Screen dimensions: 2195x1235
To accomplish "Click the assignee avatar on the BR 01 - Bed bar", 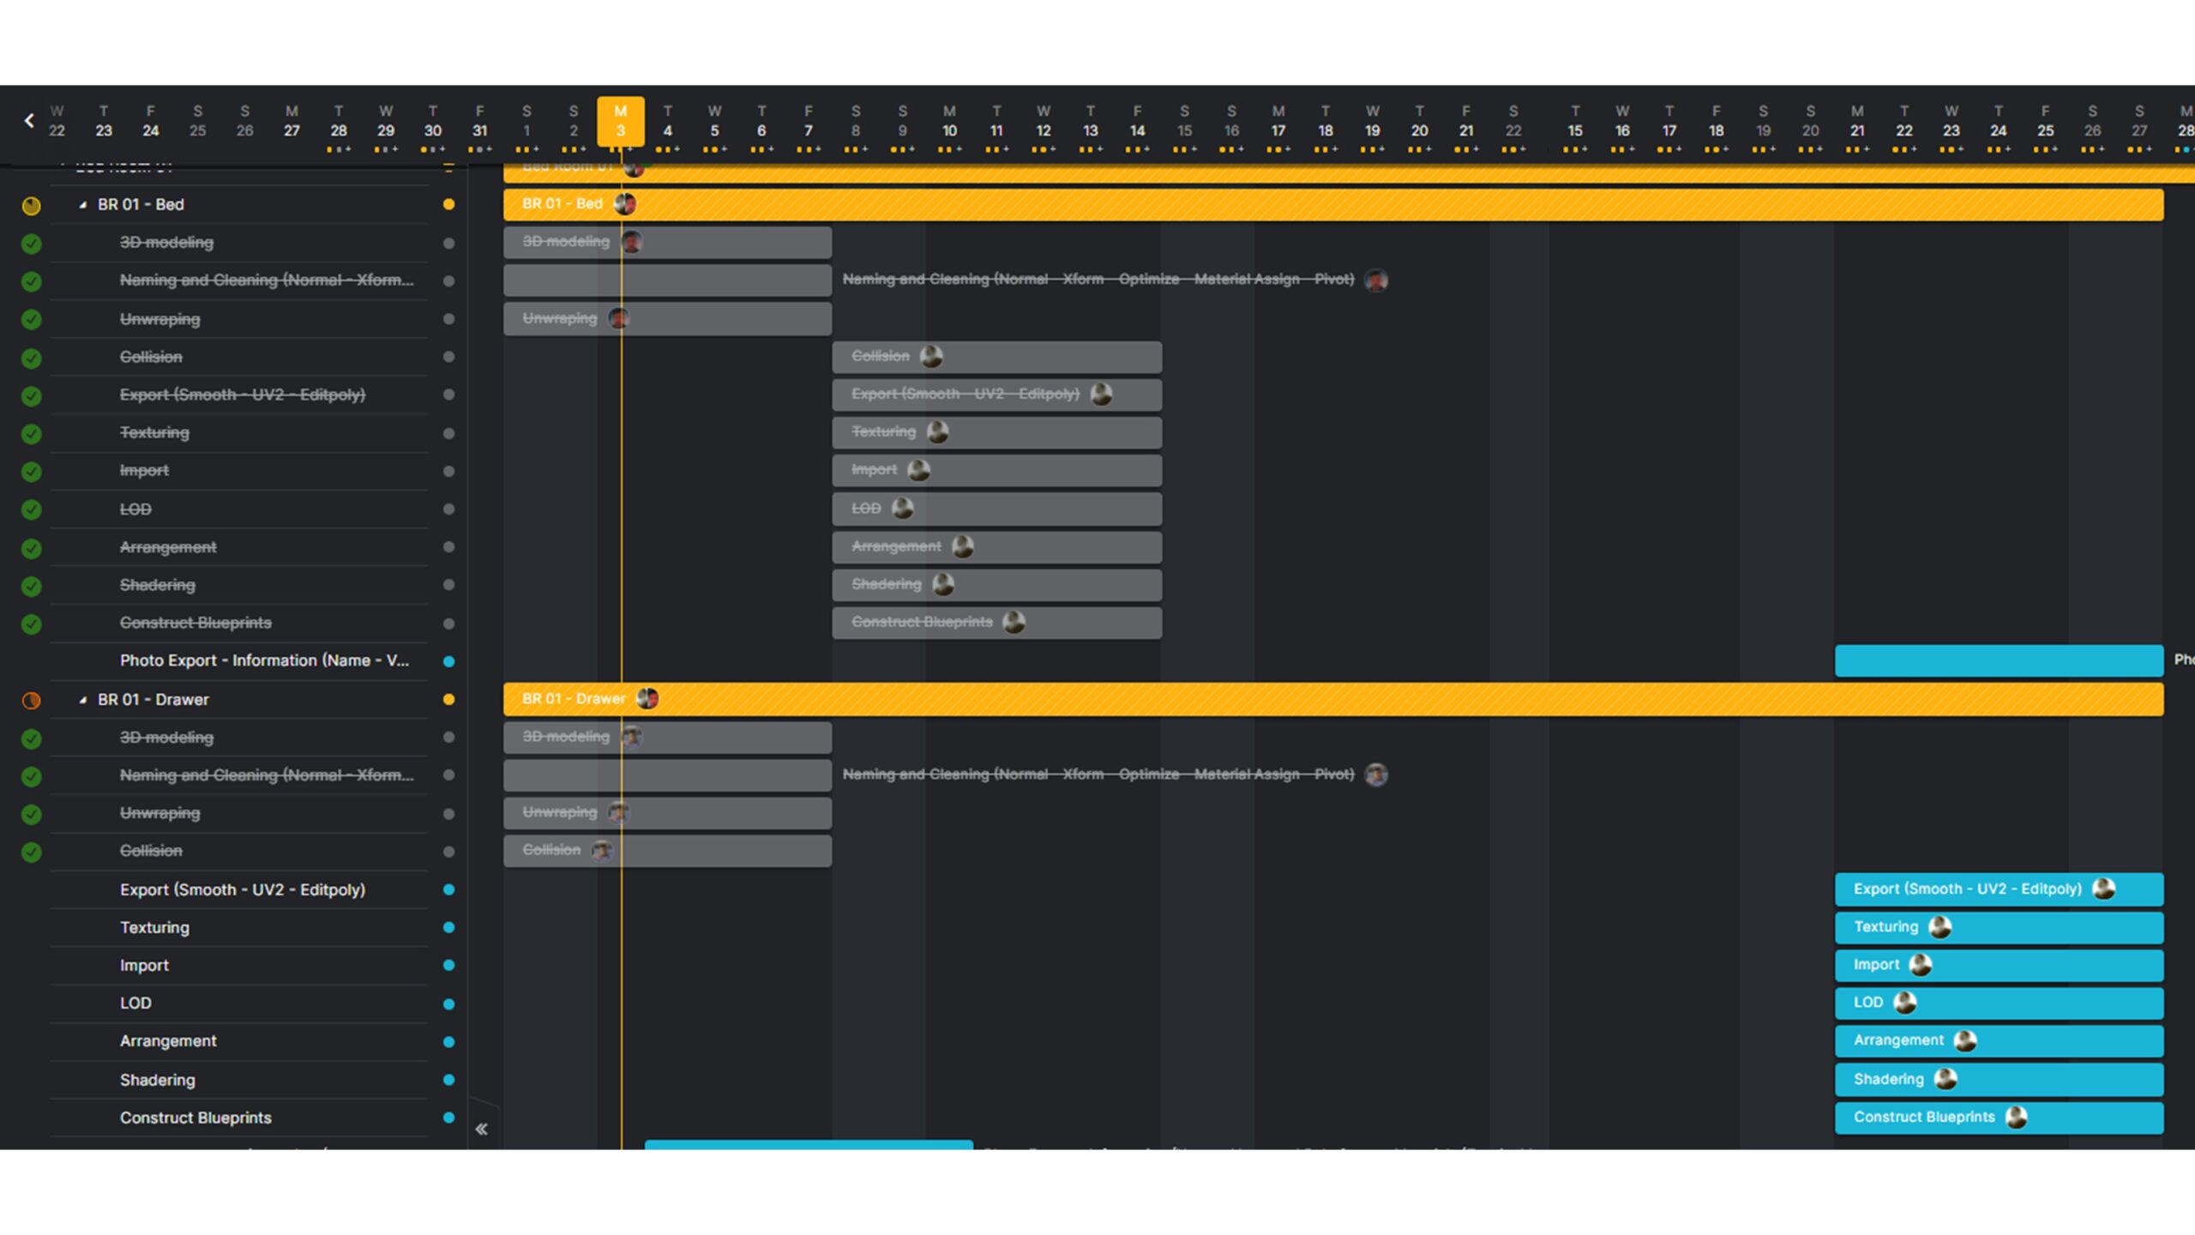I will pyautogui.click(x=625, y=204).
